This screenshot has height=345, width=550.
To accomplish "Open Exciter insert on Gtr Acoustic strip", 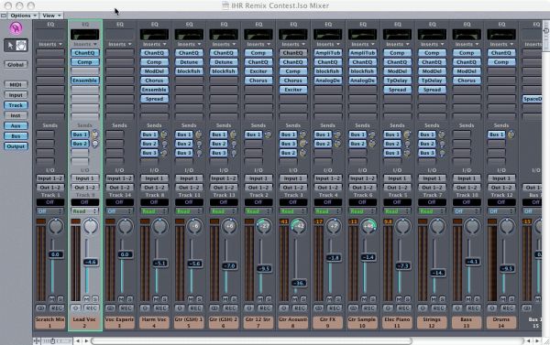I will tap(293, 90).
